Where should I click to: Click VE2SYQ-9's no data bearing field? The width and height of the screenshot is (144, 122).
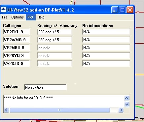point(54,56)
